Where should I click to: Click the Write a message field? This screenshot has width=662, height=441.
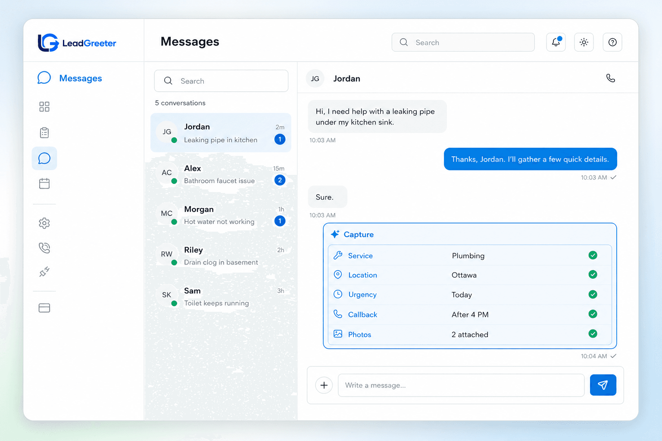tap(461, 385)
